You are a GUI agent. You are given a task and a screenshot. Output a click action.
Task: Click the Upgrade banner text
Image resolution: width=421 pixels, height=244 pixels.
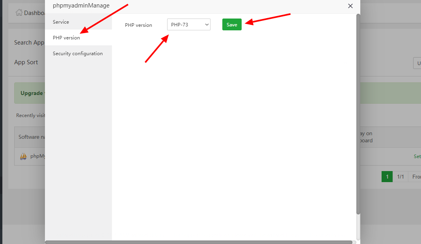32,93
